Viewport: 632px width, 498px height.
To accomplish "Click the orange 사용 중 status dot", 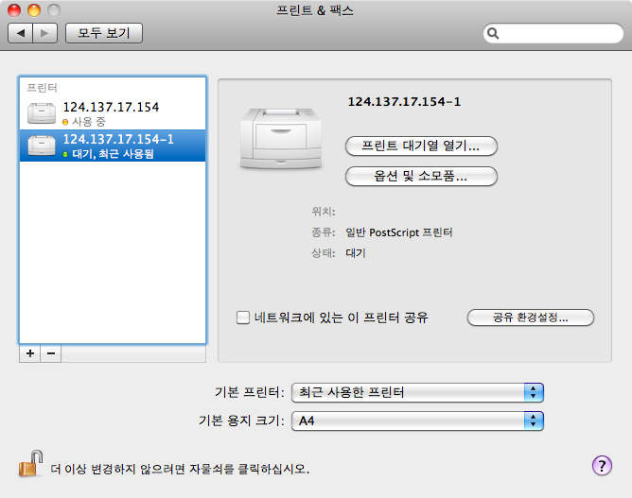I will point(65,122).
